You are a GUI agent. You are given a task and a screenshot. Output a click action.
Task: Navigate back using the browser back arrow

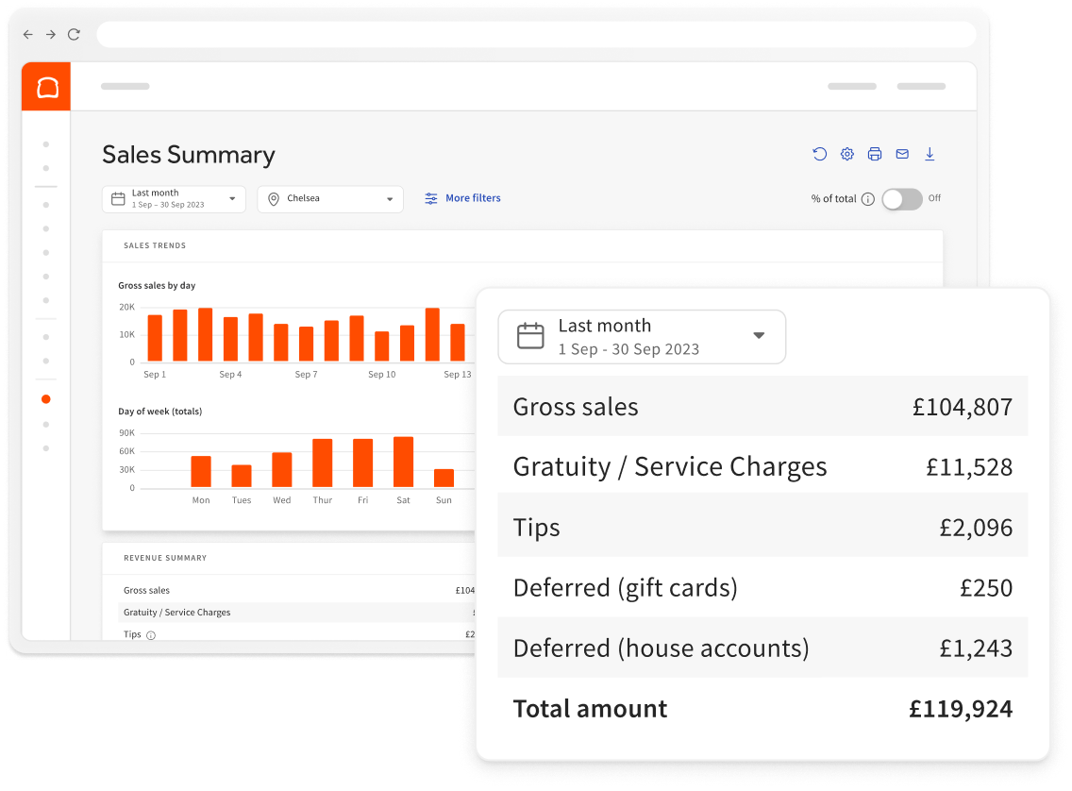click(x=27, y=34)
